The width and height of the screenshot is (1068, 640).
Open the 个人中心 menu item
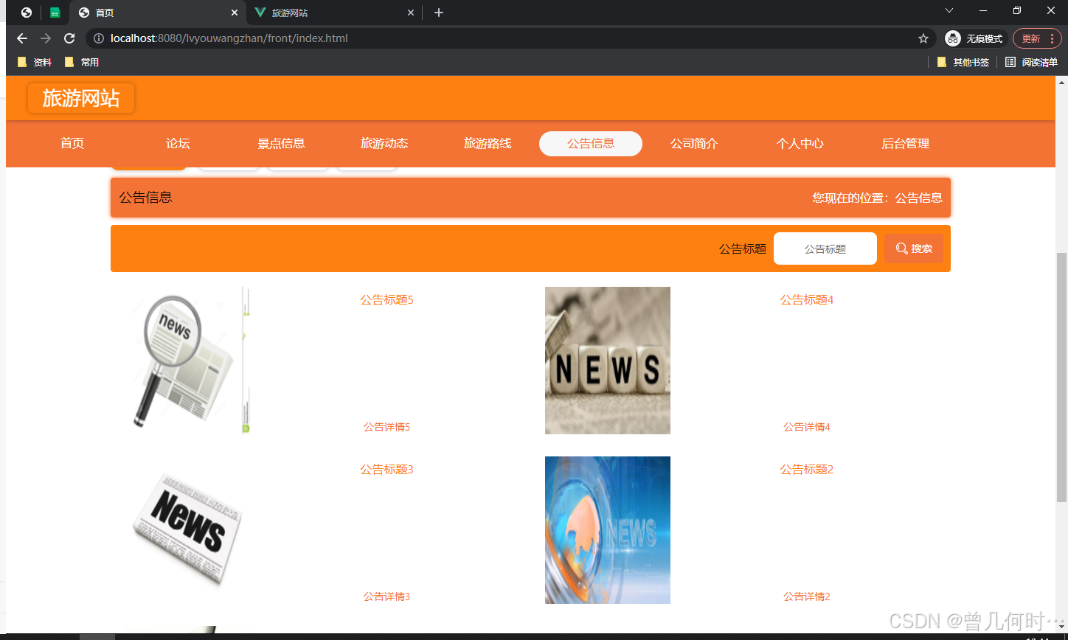pos(800,144)
